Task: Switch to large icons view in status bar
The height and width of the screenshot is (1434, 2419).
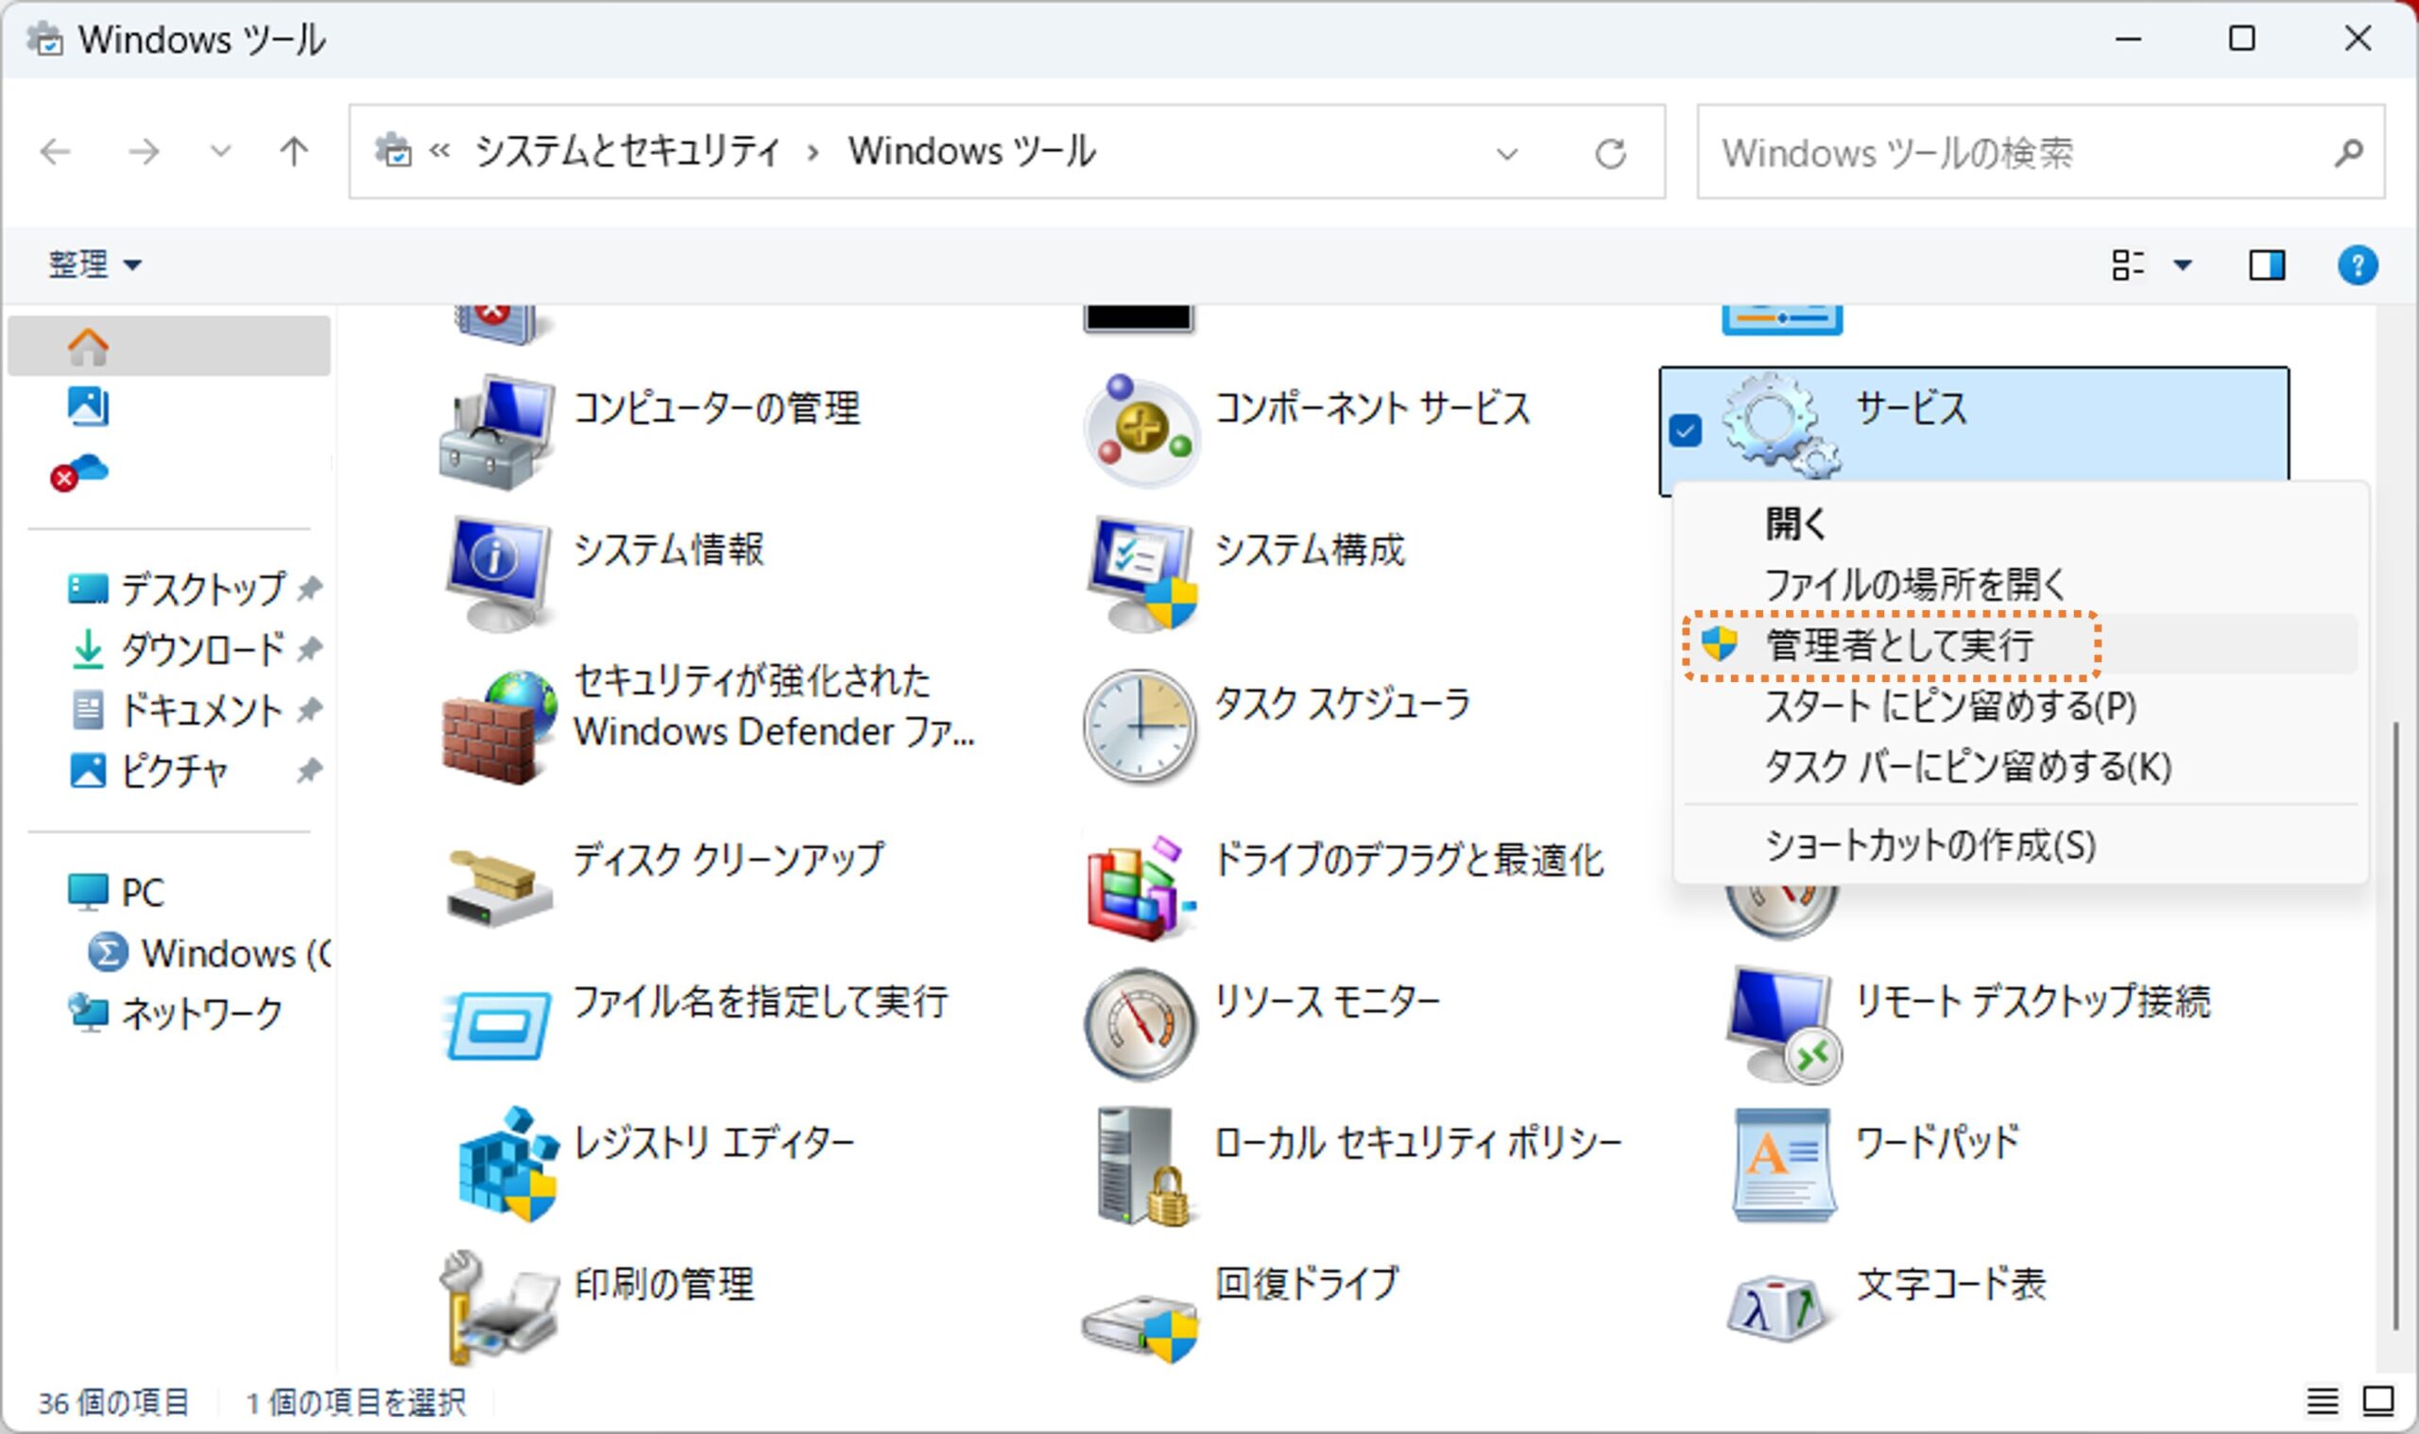Action: coord(2377,1400)
